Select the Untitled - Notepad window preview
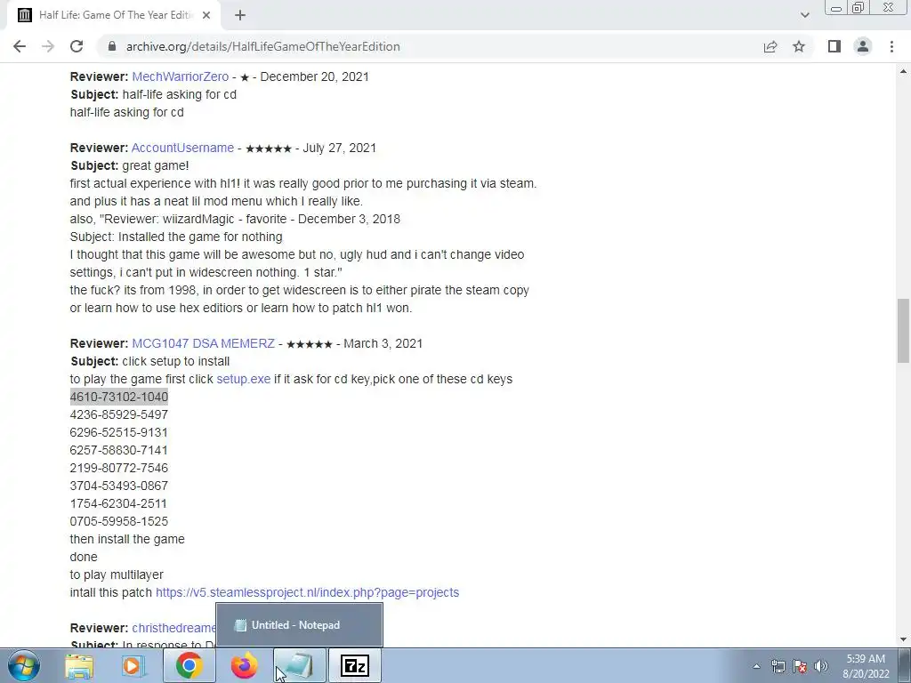 pos(299,625)
